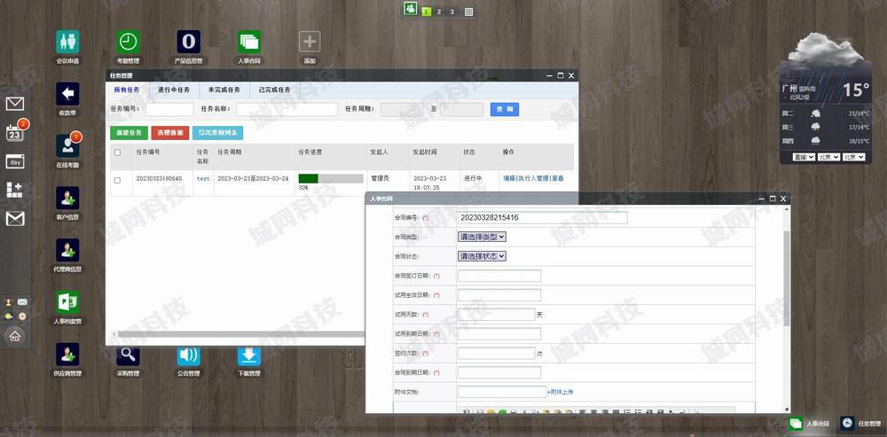
Task: Switch to desktop page 2 in pager
Action: click(x=439, y=12)
